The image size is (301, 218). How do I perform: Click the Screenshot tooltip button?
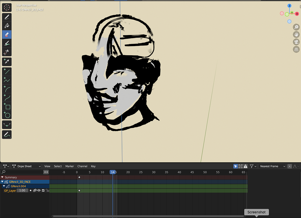pyautogui.click(x=256, y=212)
